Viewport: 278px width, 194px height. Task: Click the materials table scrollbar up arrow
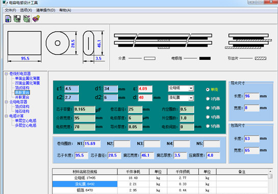click(x=270, y=171)
